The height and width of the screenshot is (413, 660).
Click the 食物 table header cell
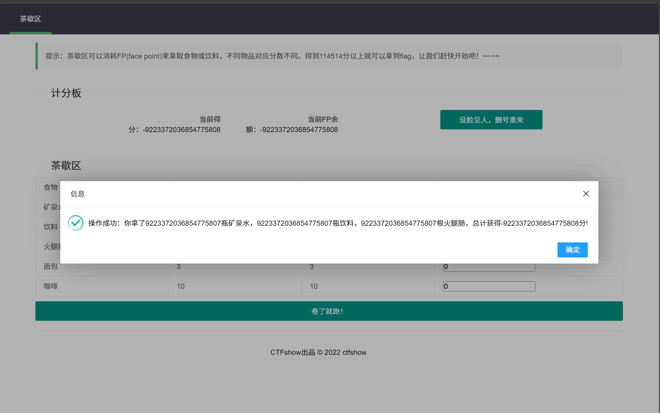point(51,187)
